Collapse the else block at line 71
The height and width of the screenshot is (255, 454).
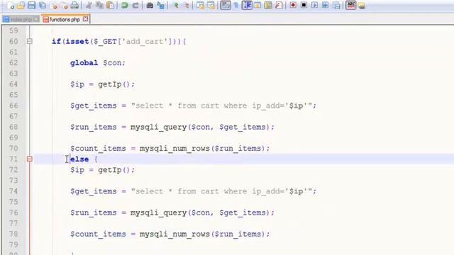[30, 159]
